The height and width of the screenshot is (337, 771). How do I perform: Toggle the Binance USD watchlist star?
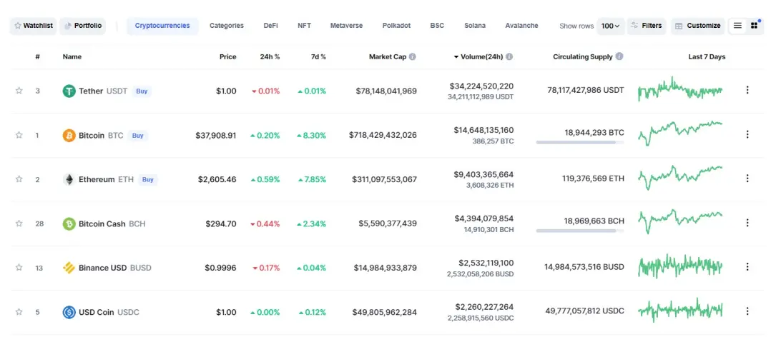click(x=19, y=267)
